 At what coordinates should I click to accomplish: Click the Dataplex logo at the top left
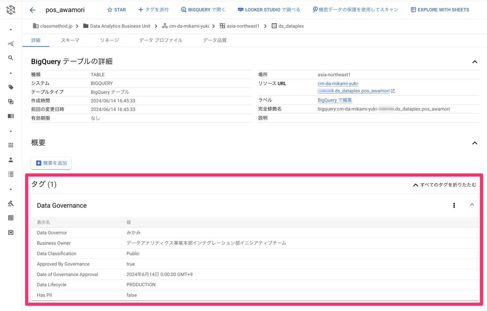coord(10,10)
